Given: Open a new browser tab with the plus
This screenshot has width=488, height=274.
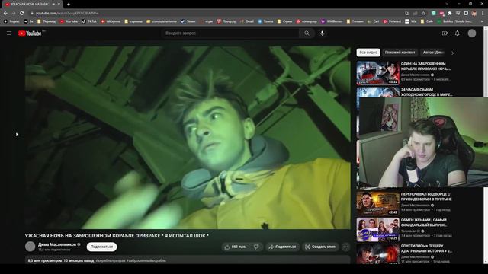Looking at the screenshot, I should 69,5.
